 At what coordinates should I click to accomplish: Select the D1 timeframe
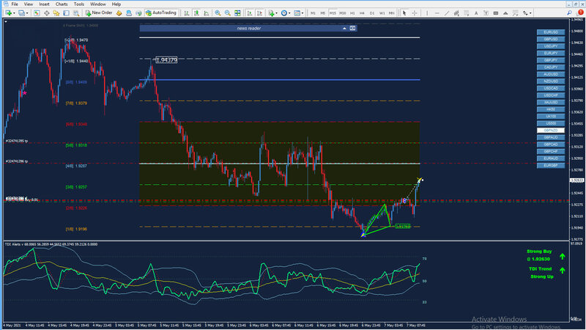click(372, 13)
